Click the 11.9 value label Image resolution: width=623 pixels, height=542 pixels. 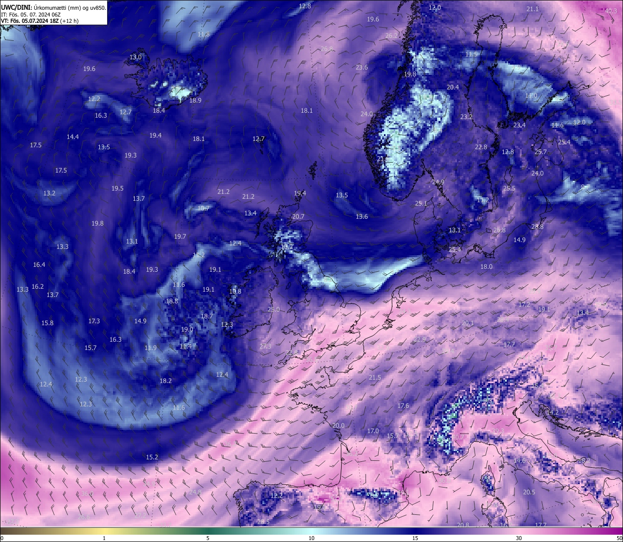coord(150,348)
